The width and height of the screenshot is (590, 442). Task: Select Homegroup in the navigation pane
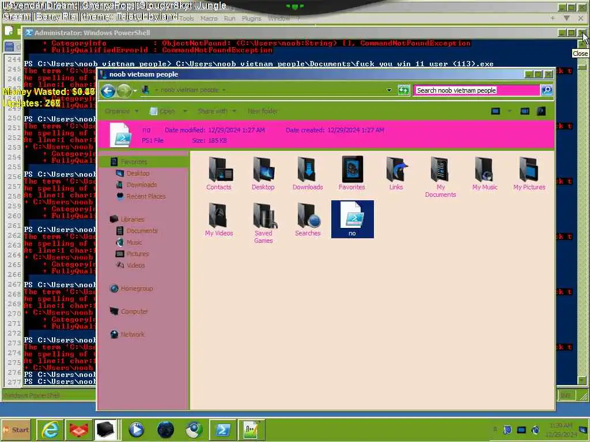click(x=131, y=289)
